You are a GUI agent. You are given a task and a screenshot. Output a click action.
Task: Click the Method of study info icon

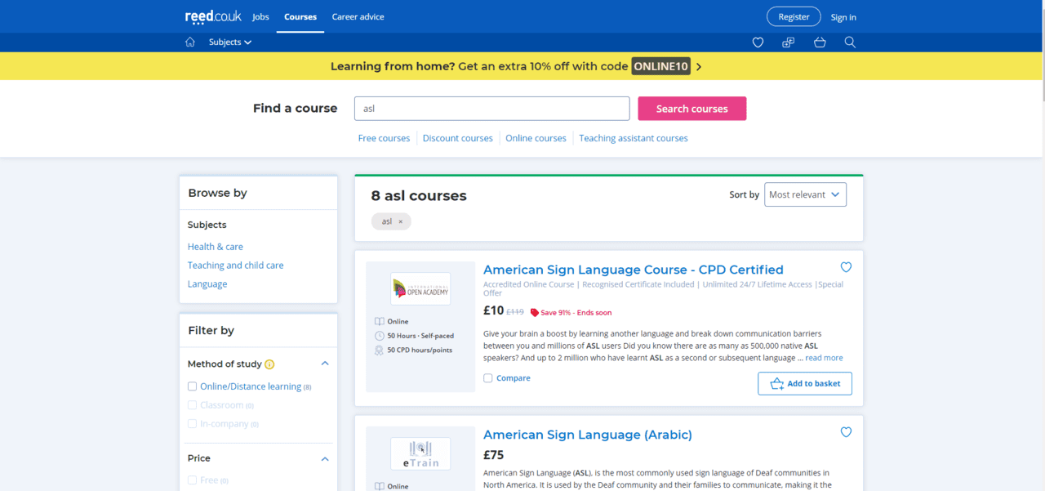[269, 364]
